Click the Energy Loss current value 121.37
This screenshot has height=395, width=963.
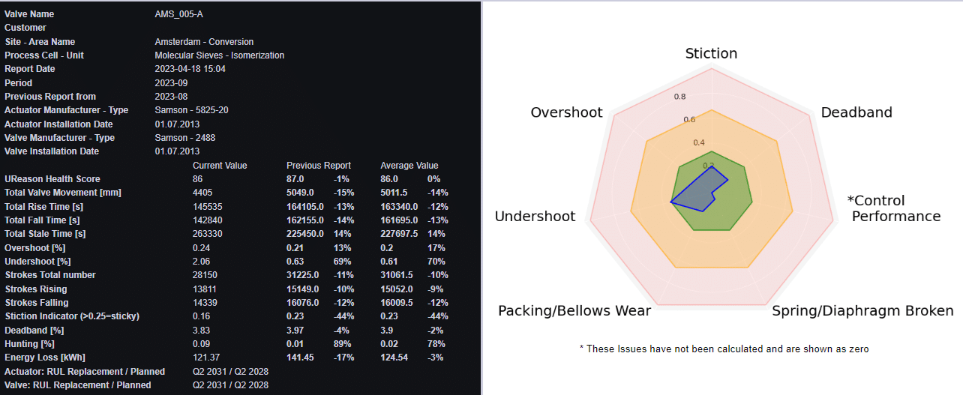click(x=206, y=358)
